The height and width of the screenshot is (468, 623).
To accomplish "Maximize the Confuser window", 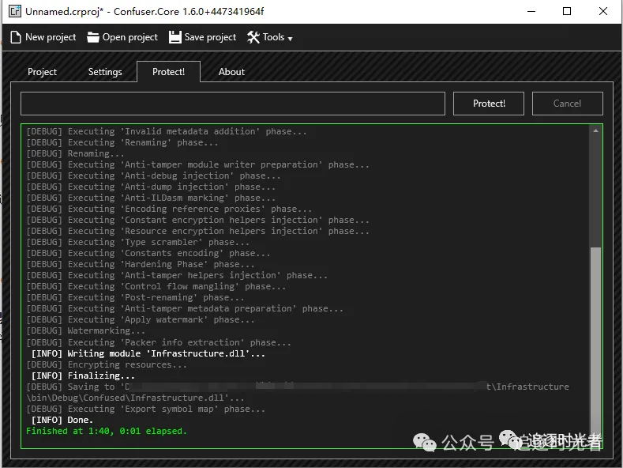I will click(567, 11).
